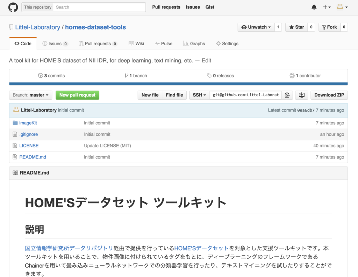The height and width of the screenshot is (277, 358).
Task: Switch to the Pull requests tab
Action: [98, 44]
